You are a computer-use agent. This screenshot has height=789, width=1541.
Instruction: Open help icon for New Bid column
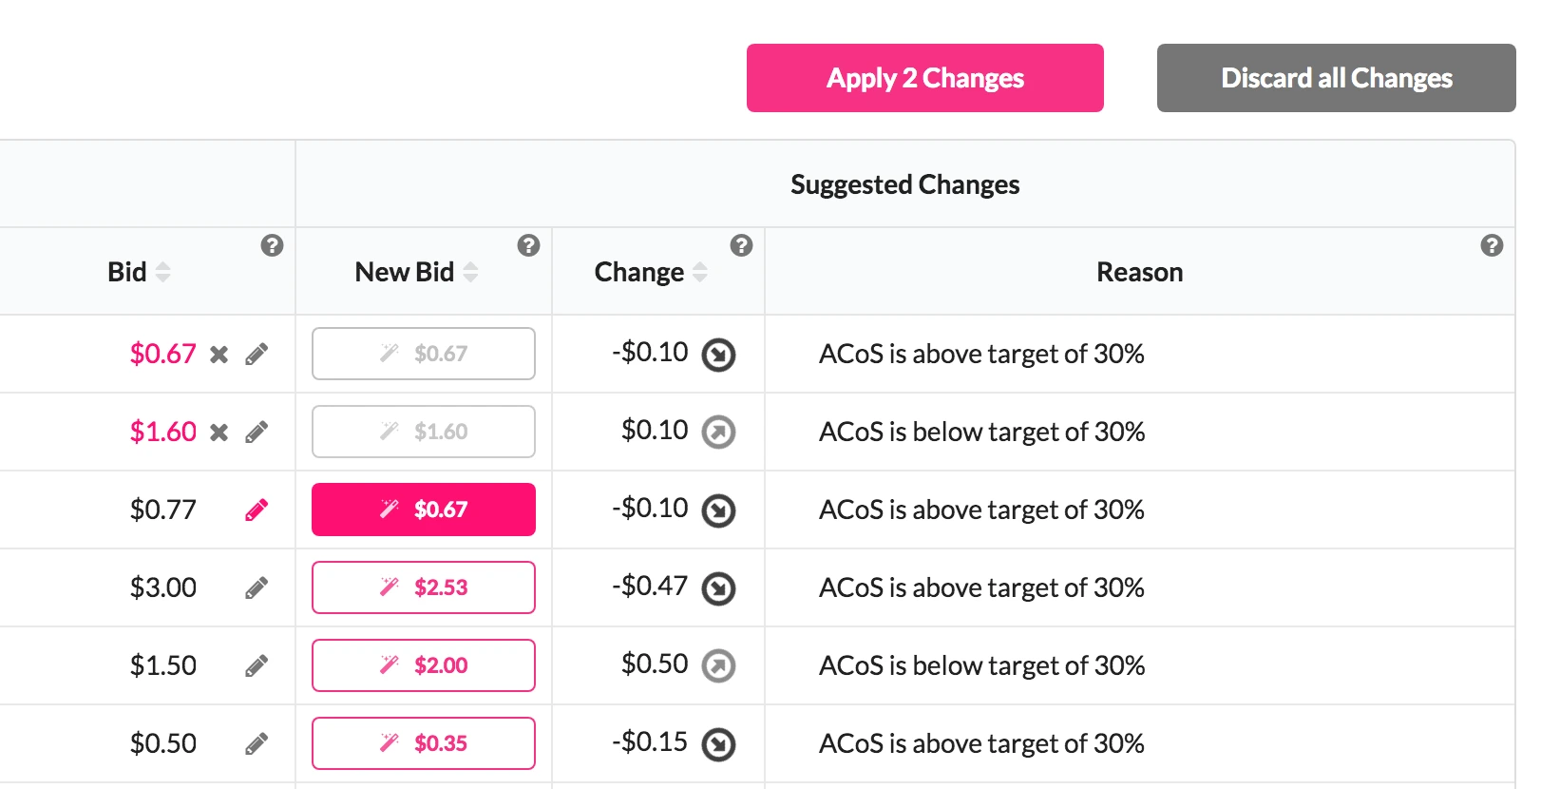528,246
